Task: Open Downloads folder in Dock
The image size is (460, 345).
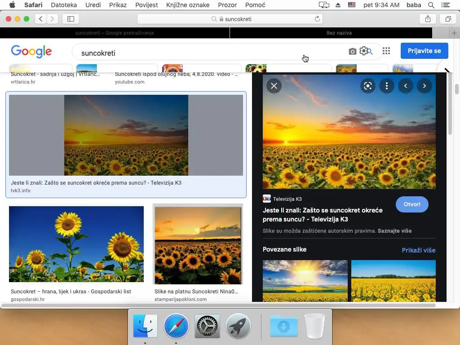Action: click(x=283, y=326)
